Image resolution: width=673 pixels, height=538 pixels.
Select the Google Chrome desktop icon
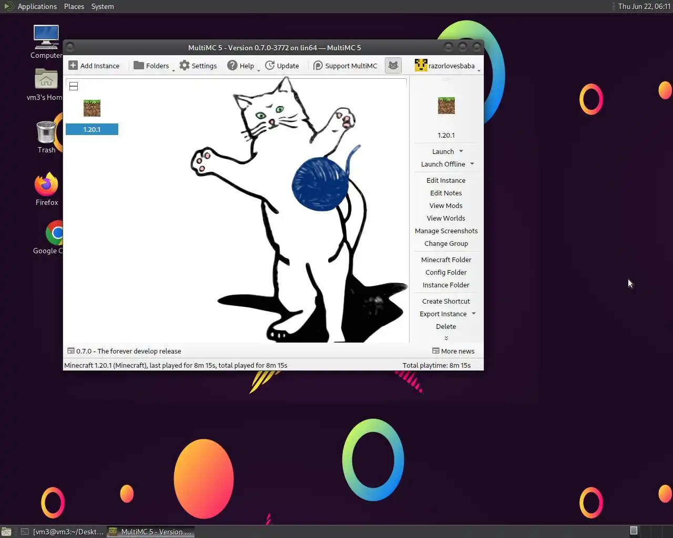click(48, 237)
